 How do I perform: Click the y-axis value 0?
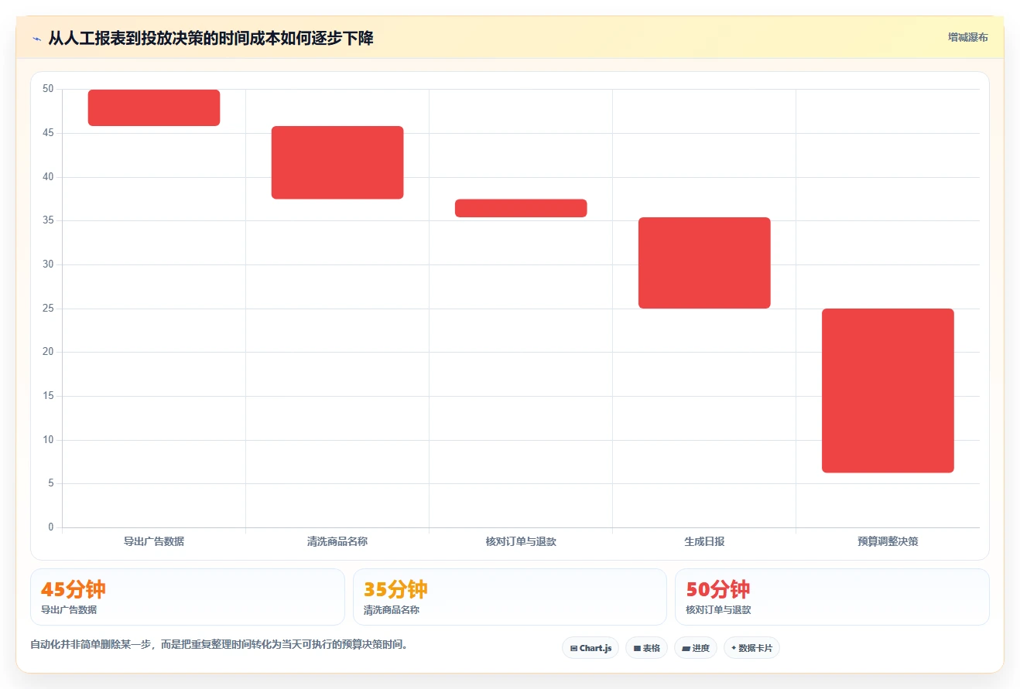(x=51, y=527)
